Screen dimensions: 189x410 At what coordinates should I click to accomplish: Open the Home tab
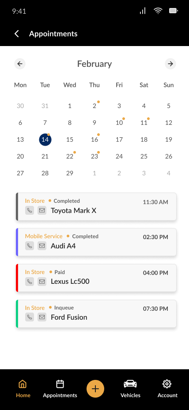(x=23, y=389)
